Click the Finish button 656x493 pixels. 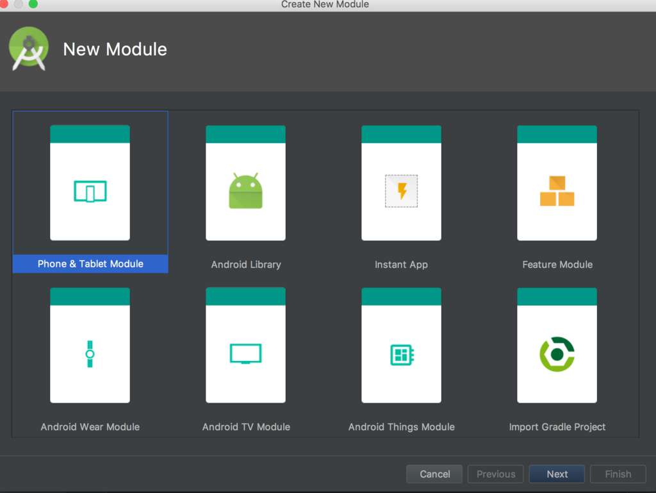[x=618, y=474]
